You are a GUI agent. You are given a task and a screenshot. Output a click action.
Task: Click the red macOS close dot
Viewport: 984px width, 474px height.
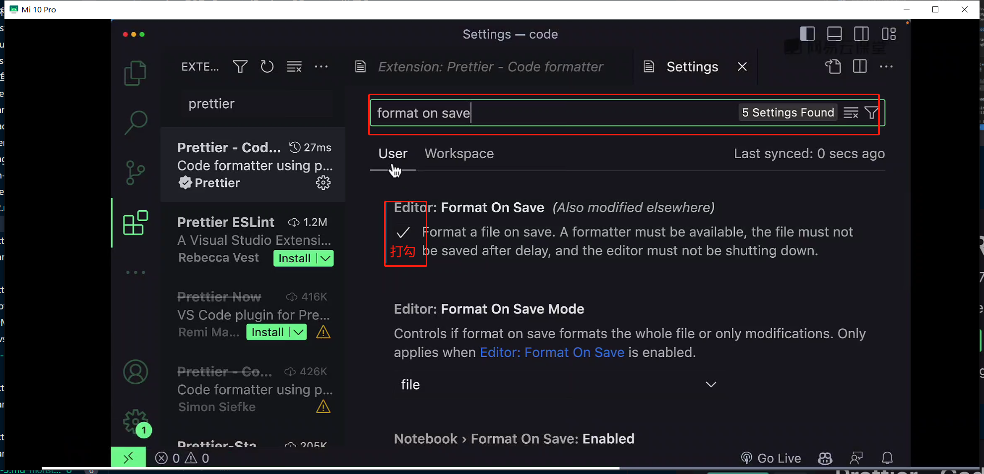[x=126, y=34]
